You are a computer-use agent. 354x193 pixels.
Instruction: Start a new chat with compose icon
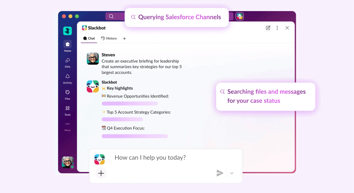(x=268, y=28)
